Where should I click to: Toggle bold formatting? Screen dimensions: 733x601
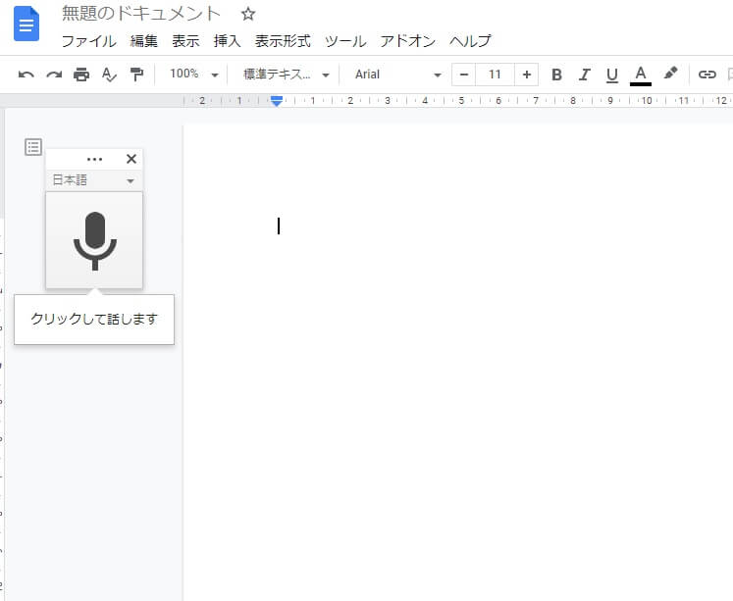(556, 75)
